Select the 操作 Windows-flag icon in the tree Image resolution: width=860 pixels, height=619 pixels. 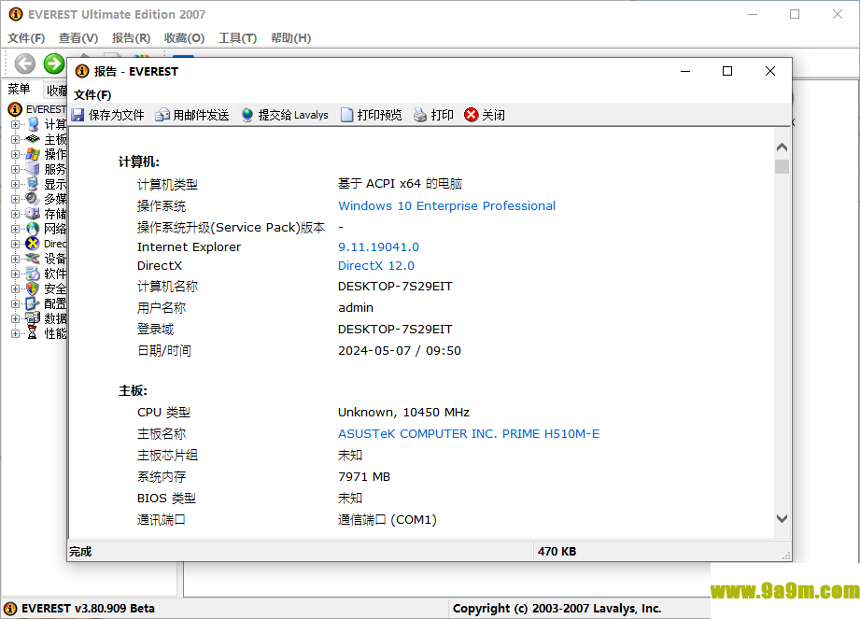point(33,154)
